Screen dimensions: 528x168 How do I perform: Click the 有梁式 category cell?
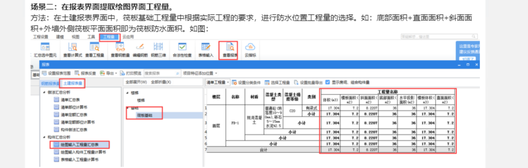[x=311, y=108]
